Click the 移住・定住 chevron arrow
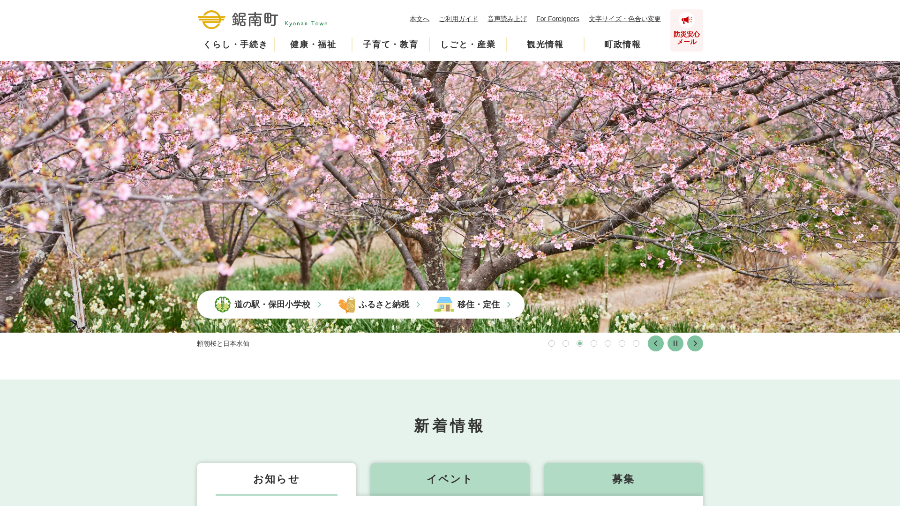This screenshot has width=900, height=506. 509,305
